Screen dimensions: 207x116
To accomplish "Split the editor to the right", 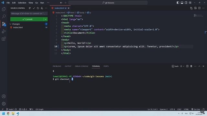I will coord(199,8).
